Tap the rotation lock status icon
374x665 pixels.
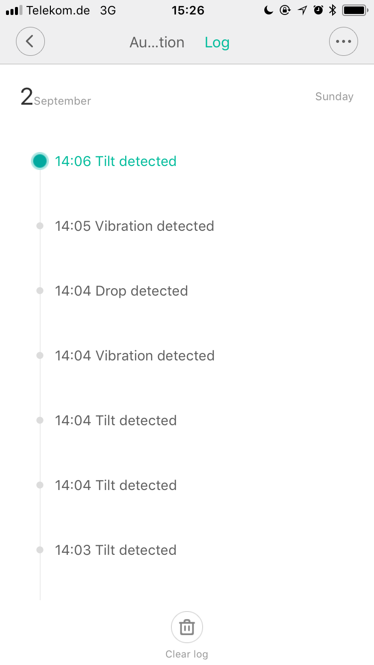click(285, 10)
